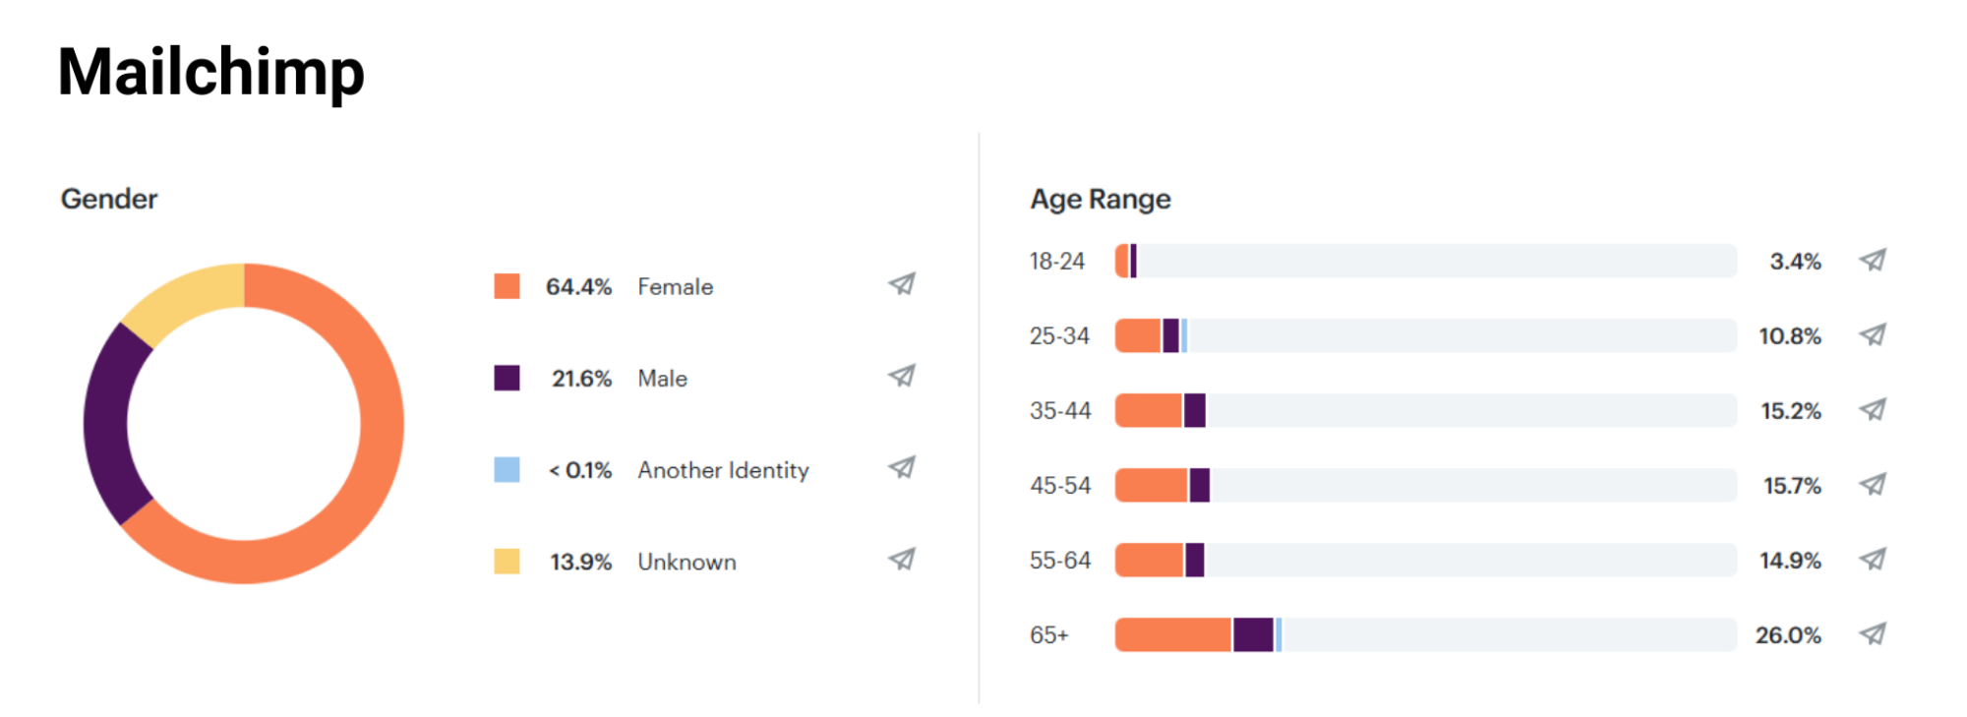
Task: Click the purple Male legend swatch
Action: (507, 378)
